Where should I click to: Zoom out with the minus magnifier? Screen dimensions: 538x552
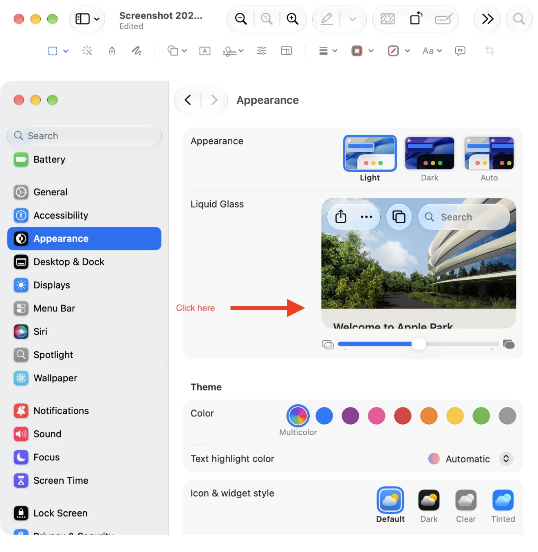[x=241, y=19]
